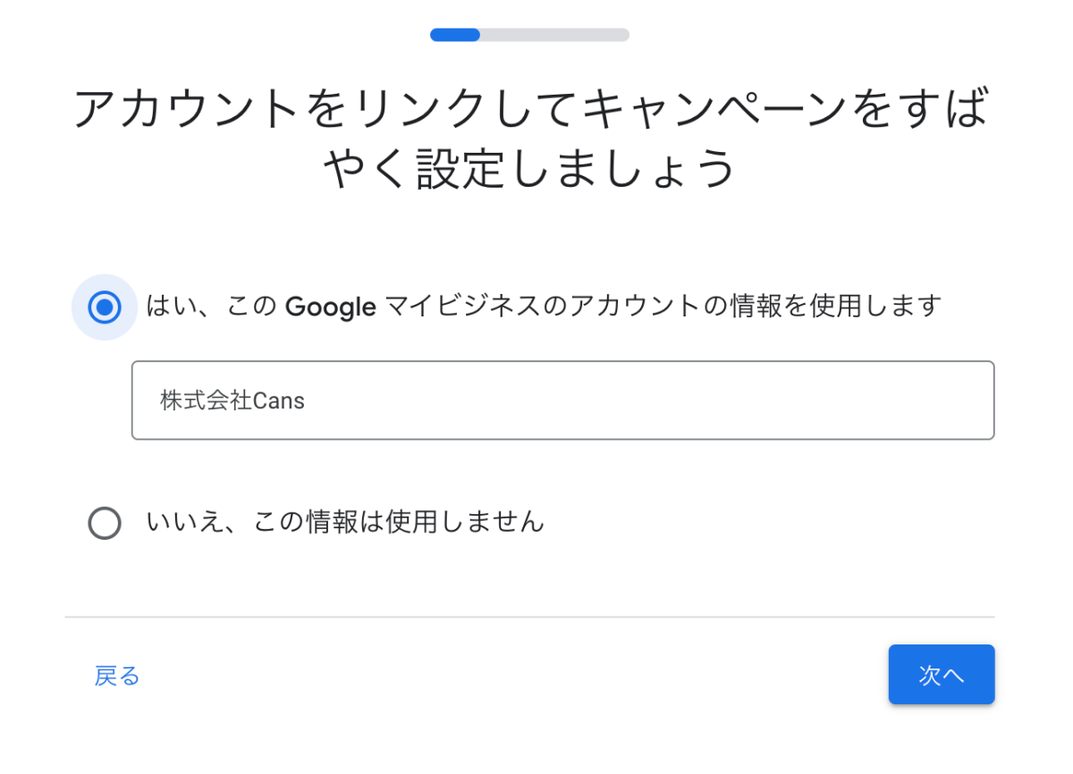Click the gray unfilled progress bar portion

tap(554, 35)
